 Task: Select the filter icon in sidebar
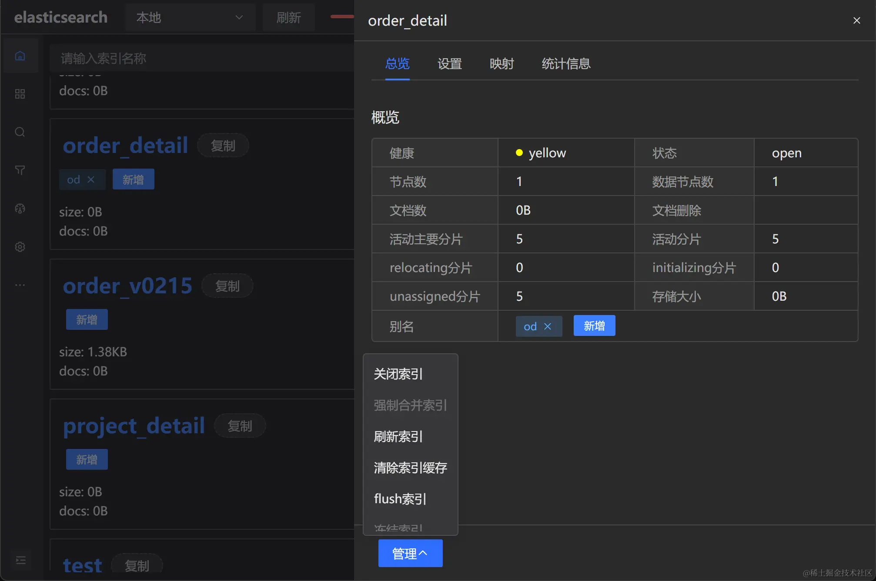[20, 170]
